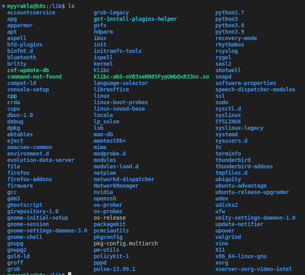Click the 'openssh' directory

(x=105, y=199)
